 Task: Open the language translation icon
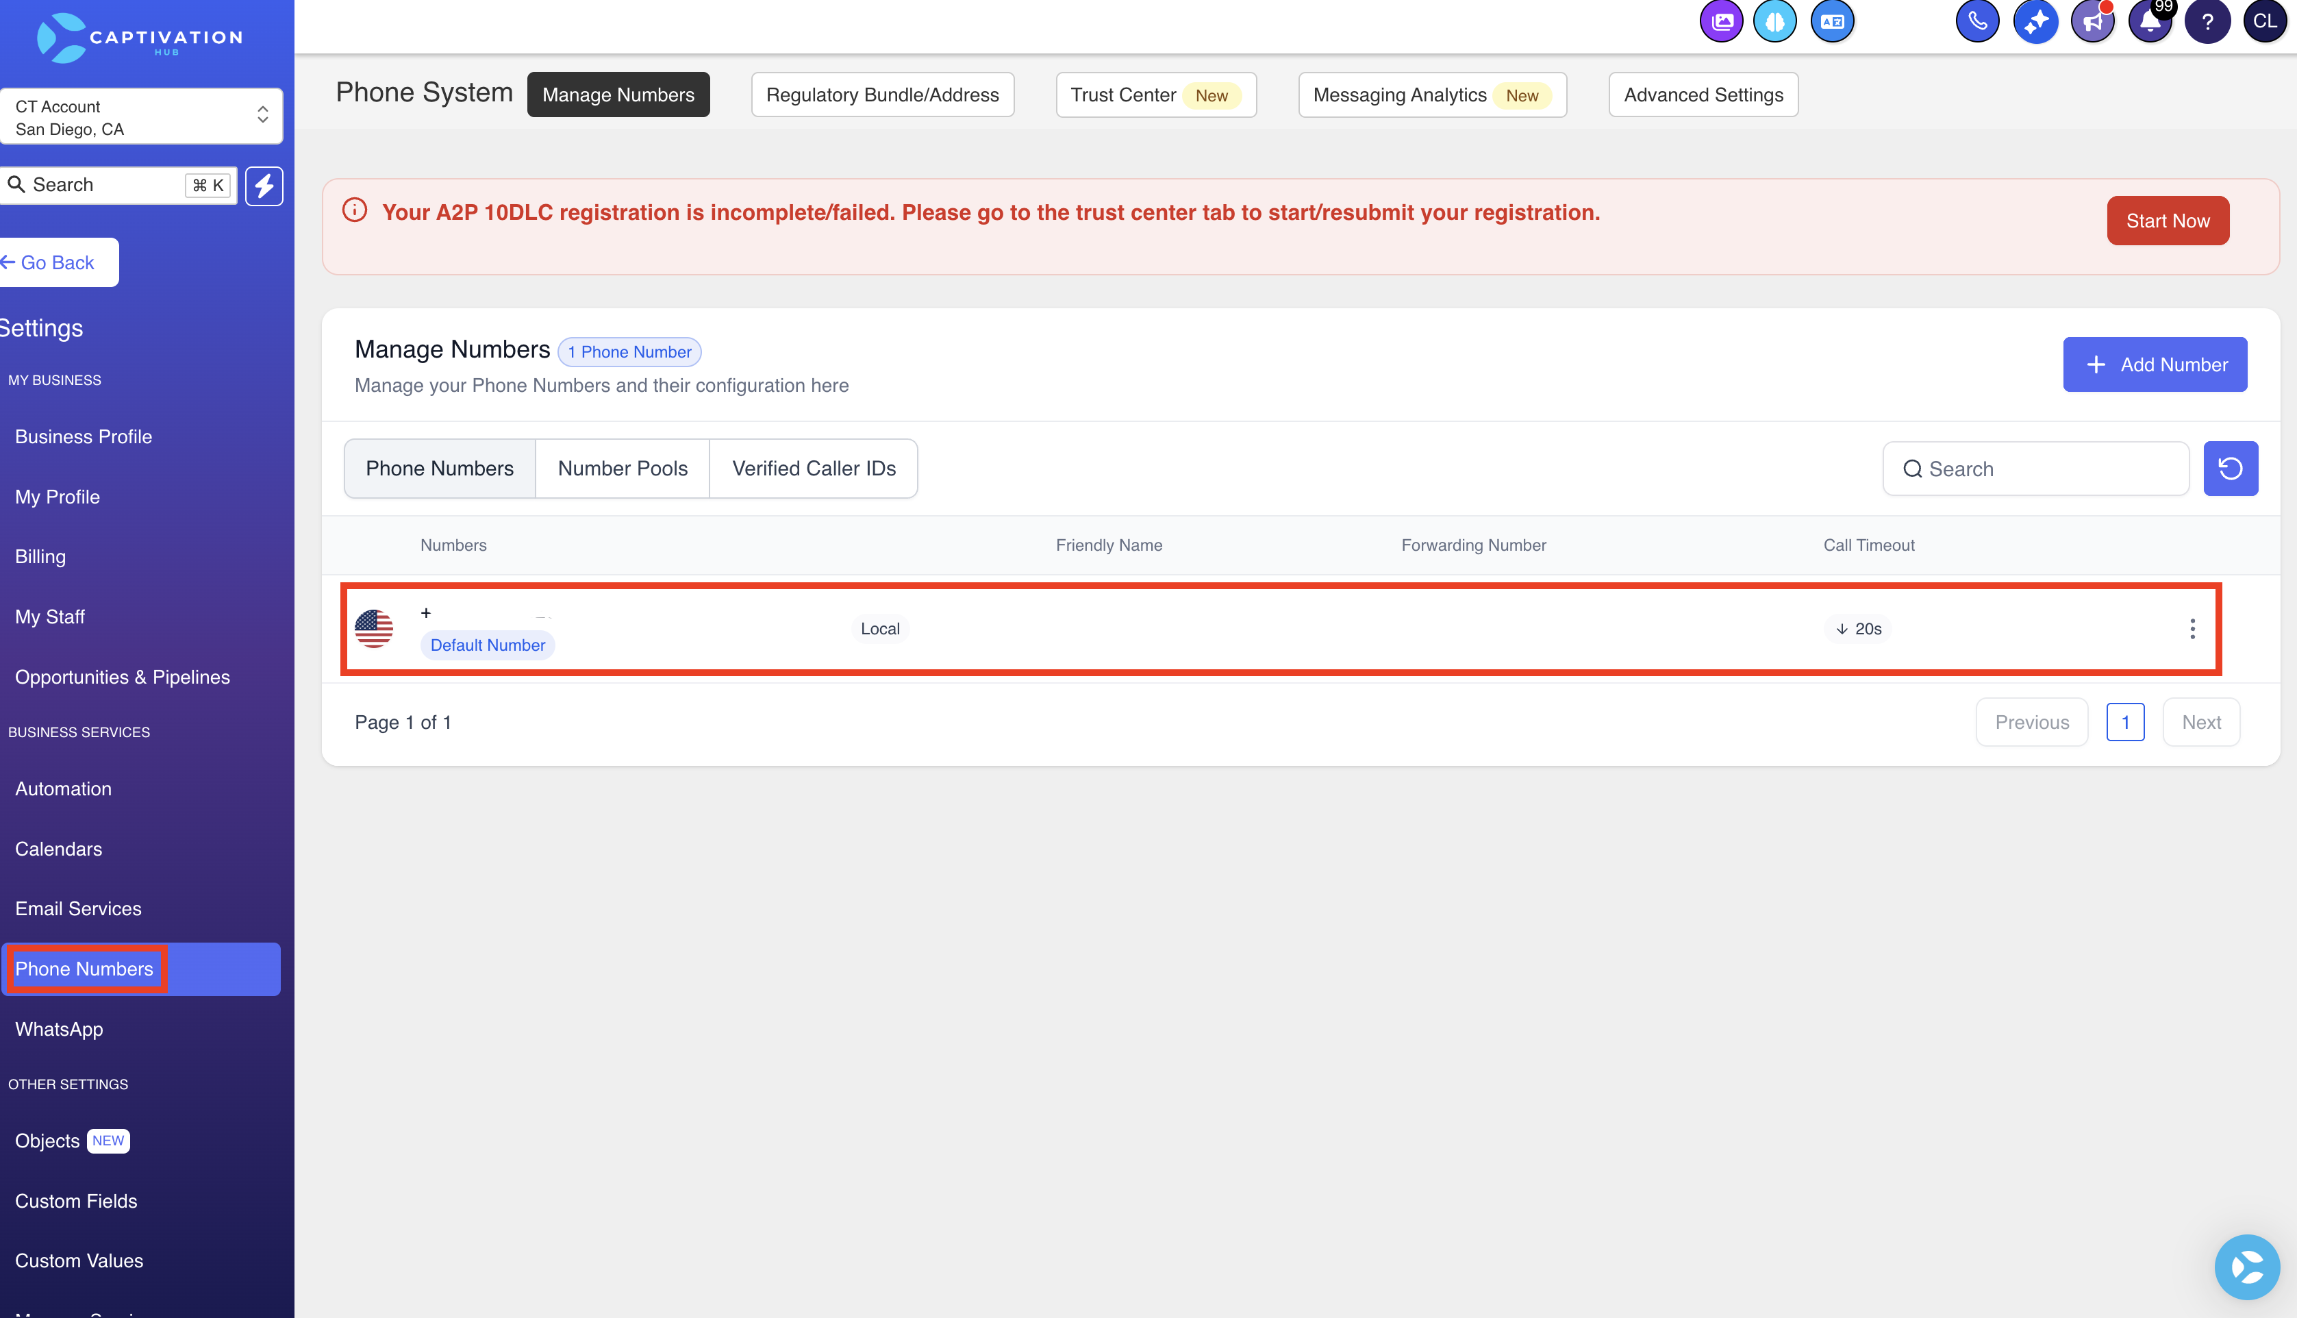[x=1832, y=21]
